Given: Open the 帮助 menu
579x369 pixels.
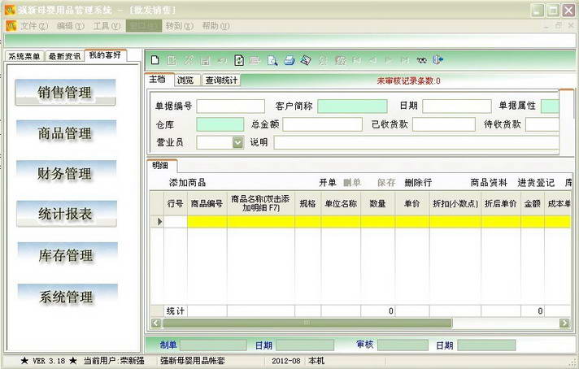Looking at the screenshot, I should pyautogui.click(x=215, y=26).
